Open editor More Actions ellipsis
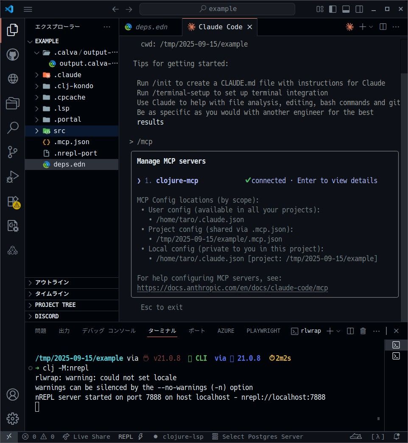 click(x=396, y=27)
